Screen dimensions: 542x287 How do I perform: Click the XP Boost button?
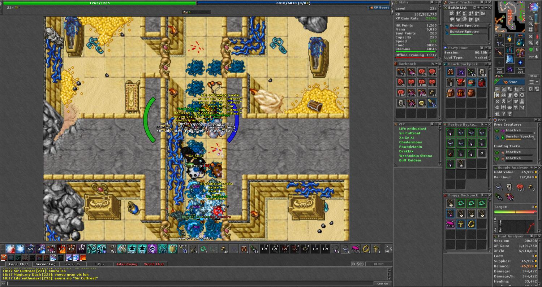click(379, 7)
